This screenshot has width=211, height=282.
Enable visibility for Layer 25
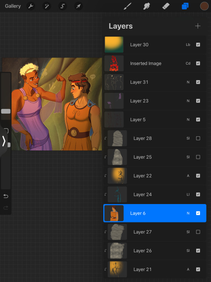point(198,157)
